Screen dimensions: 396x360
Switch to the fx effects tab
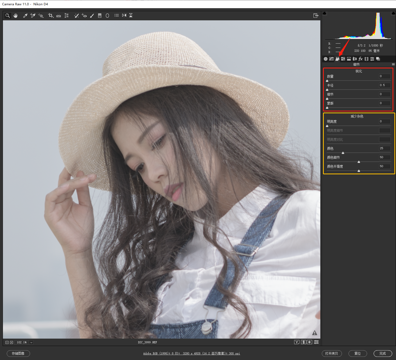coord(361,59)
